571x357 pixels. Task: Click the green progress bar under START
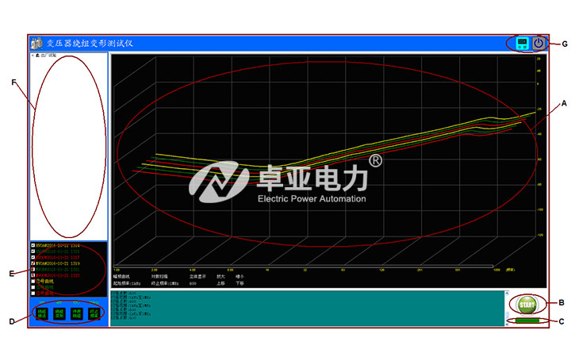pos(527,321)
